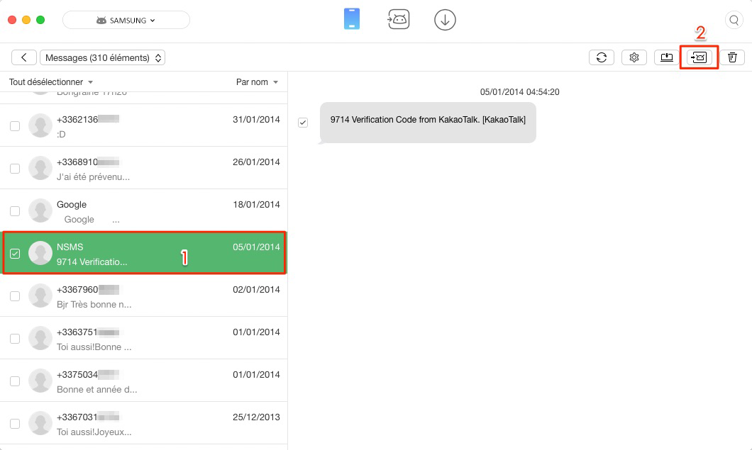752x450 pixels.
Task: Open settings gear in toolbar
Action: click(634, 57)
